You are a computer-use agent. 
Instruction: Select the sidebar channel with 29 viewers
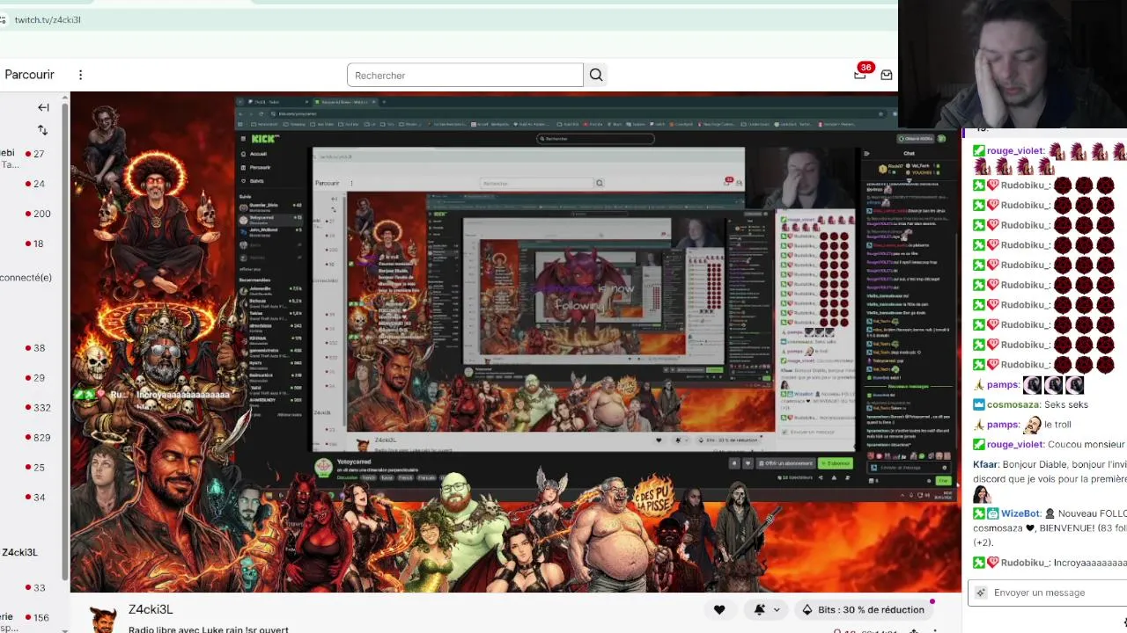(33, 378)
